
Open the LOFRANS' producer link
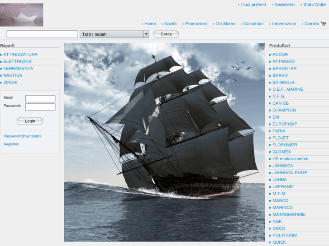coord(283,186)
